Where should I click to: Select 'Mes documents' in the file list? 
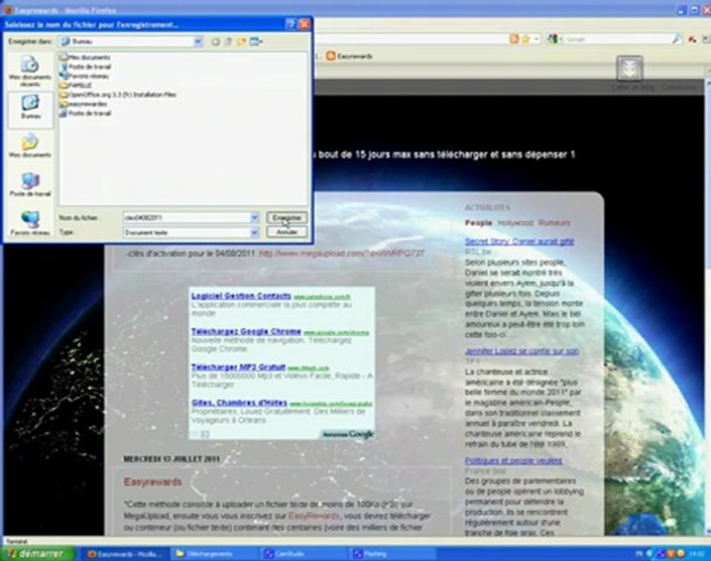pos(86,57)
